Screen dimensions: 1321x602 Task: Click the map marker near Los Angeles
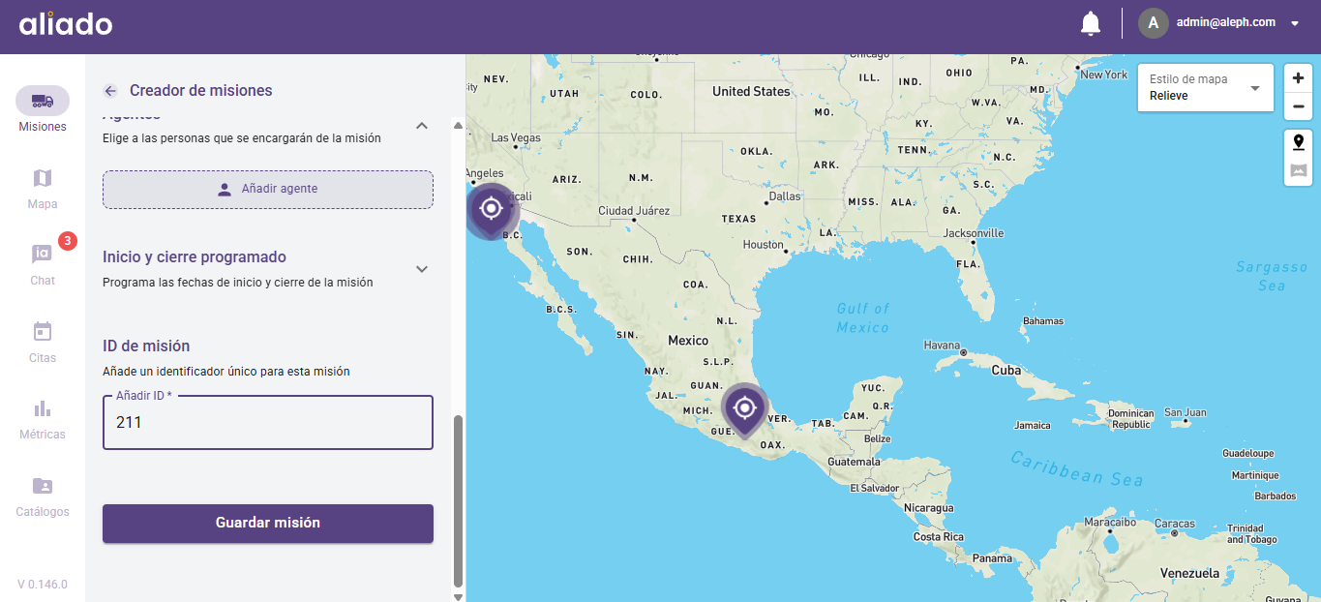[491, 208]
